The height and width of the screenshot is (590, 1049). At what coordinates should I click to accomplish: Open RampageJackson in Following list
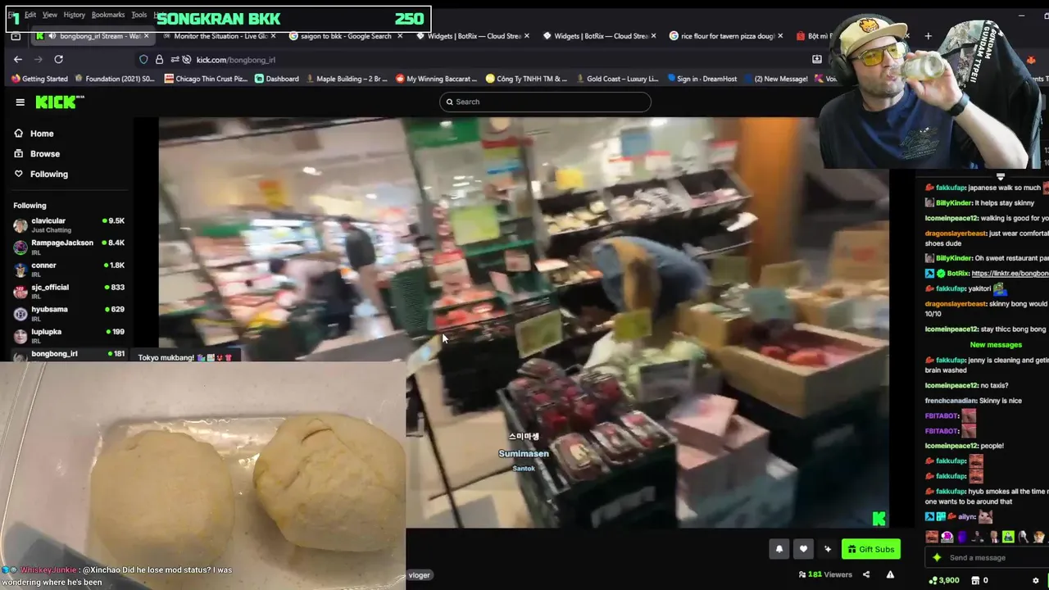click(69, 247)
